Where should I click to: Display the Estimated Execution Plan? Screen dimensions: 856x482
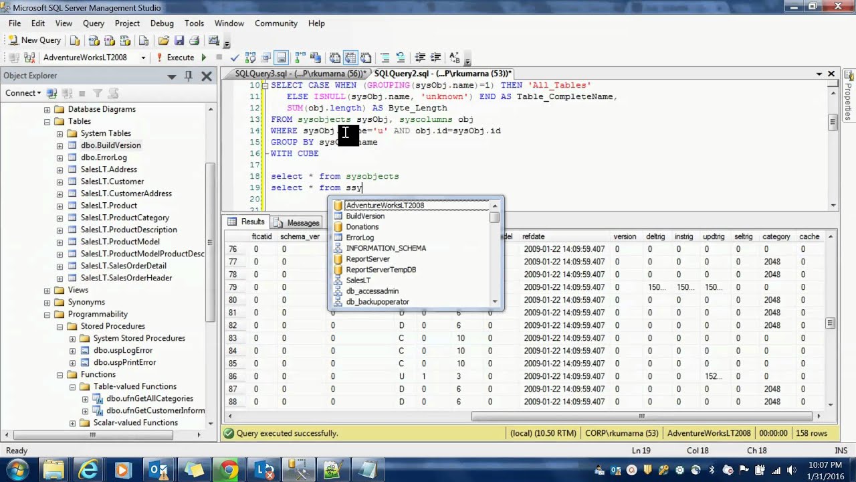point(251,58)
